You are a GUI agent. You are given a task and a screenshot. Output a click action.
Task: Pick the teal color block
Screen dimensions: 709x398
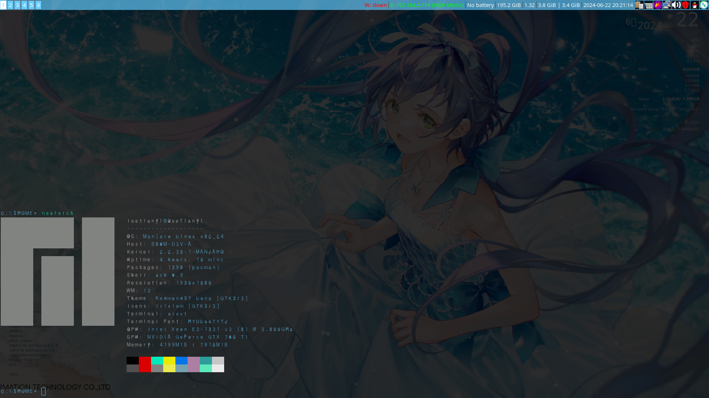(x=206, y=360)
